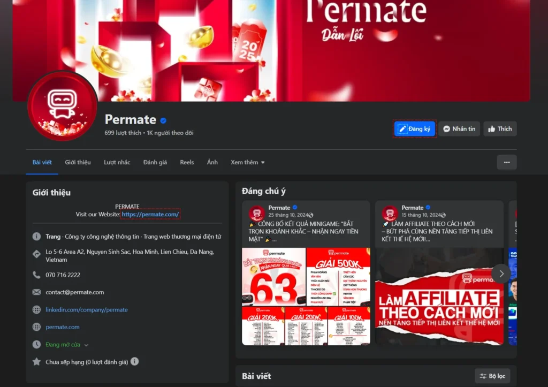Click the blue verified badge next to Permate
The height and width of the screenshot is (387, 548).
coord(163,120)
